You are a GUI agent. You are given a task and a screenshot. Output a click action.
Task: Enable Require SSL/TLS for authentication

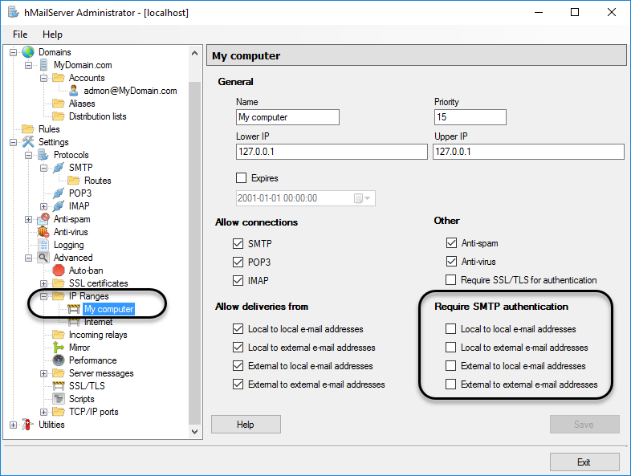[450, 279]
